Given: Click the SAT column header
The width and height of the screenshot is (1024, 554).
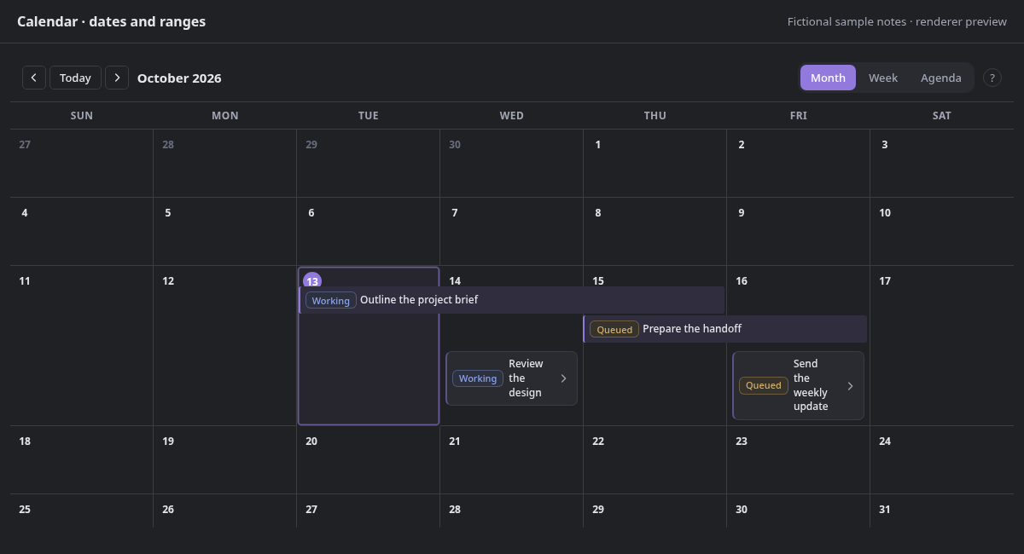Looking at the screenshot, I should 942,116.
